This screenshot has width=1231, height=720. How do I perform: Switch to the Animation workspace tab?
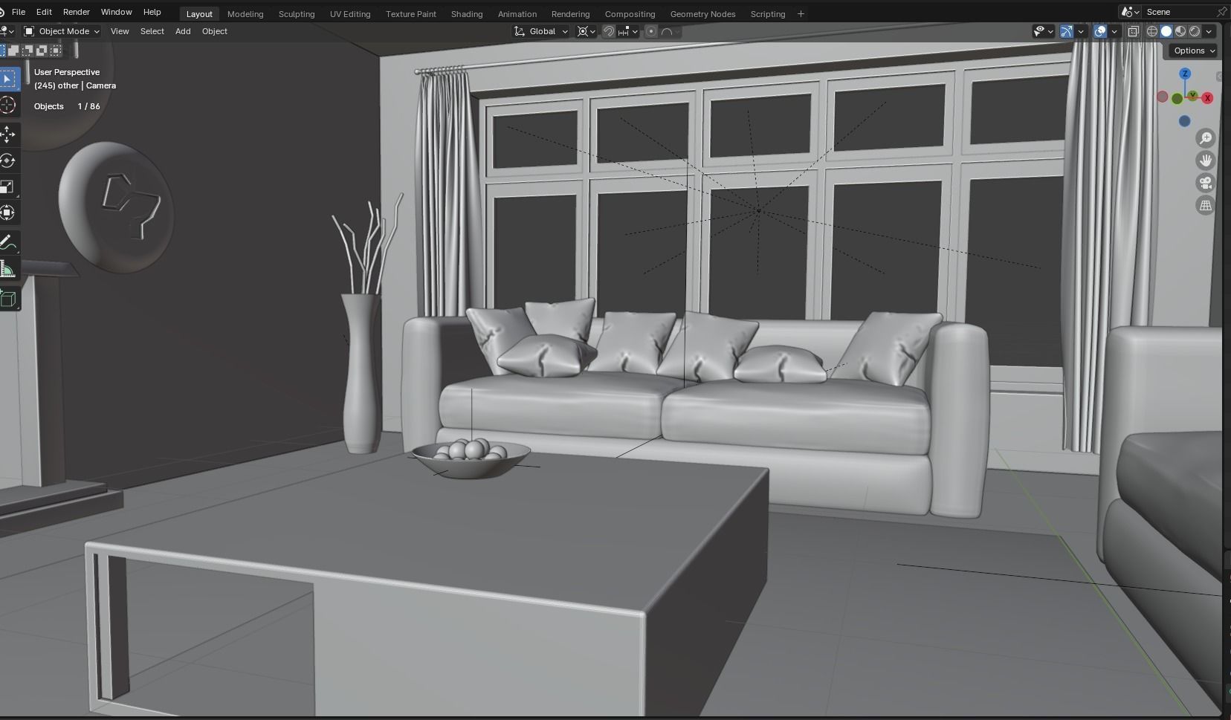point(517,14)
